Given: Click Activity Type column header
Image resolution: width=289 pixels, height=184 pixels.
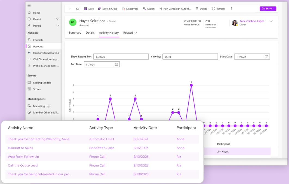Looking at the screenshot, I should point(101,128).
